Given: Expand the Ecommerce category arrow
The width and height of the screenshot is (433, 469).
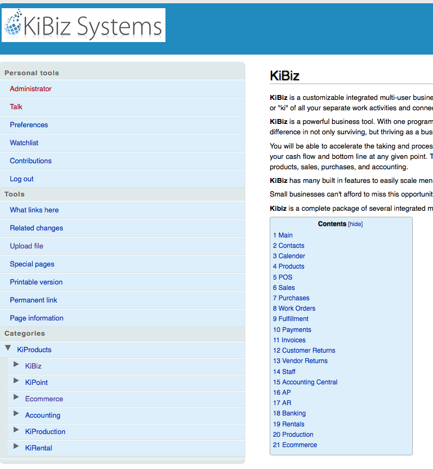Looking at the screenshot, I should click(16, 397).
